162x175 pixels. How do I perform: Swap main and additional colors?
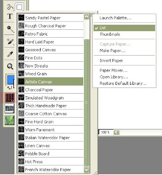pos(9,87)
